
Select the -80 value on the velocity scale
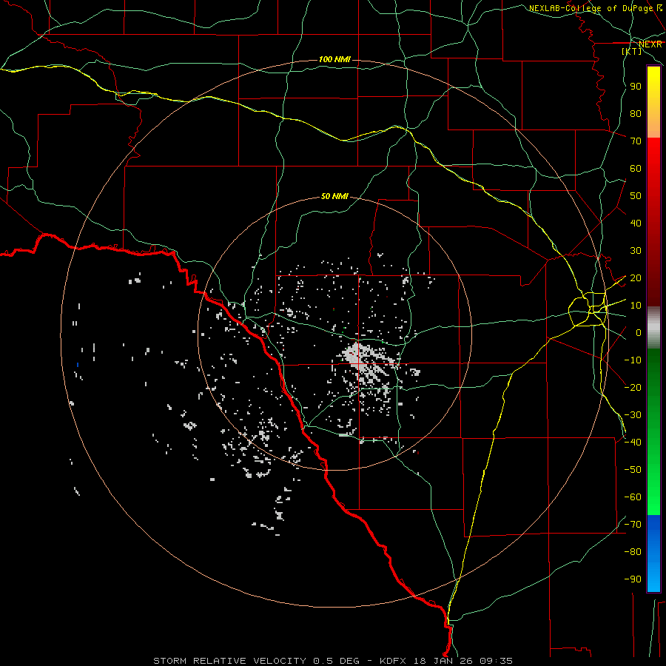click(x=633, y=552)
